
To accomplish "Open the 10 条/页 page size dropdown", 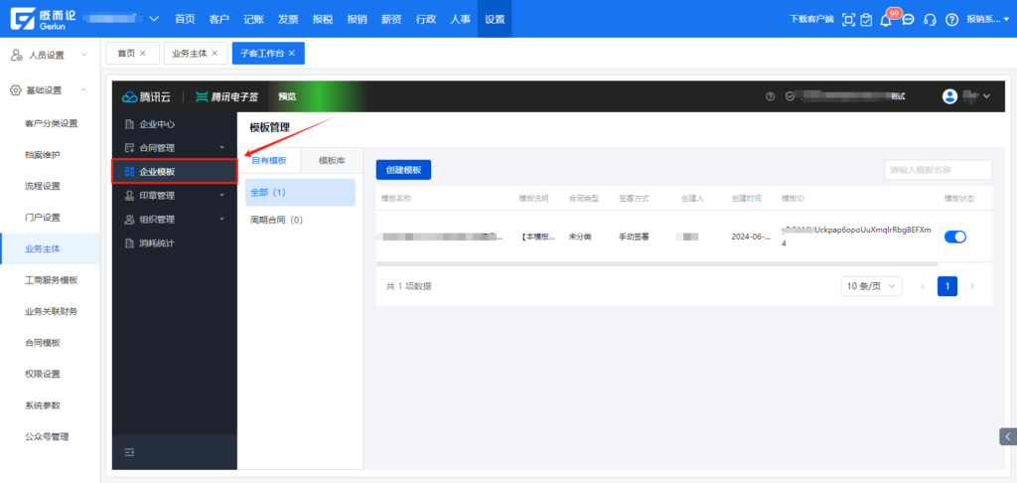I will click(871, 286).
